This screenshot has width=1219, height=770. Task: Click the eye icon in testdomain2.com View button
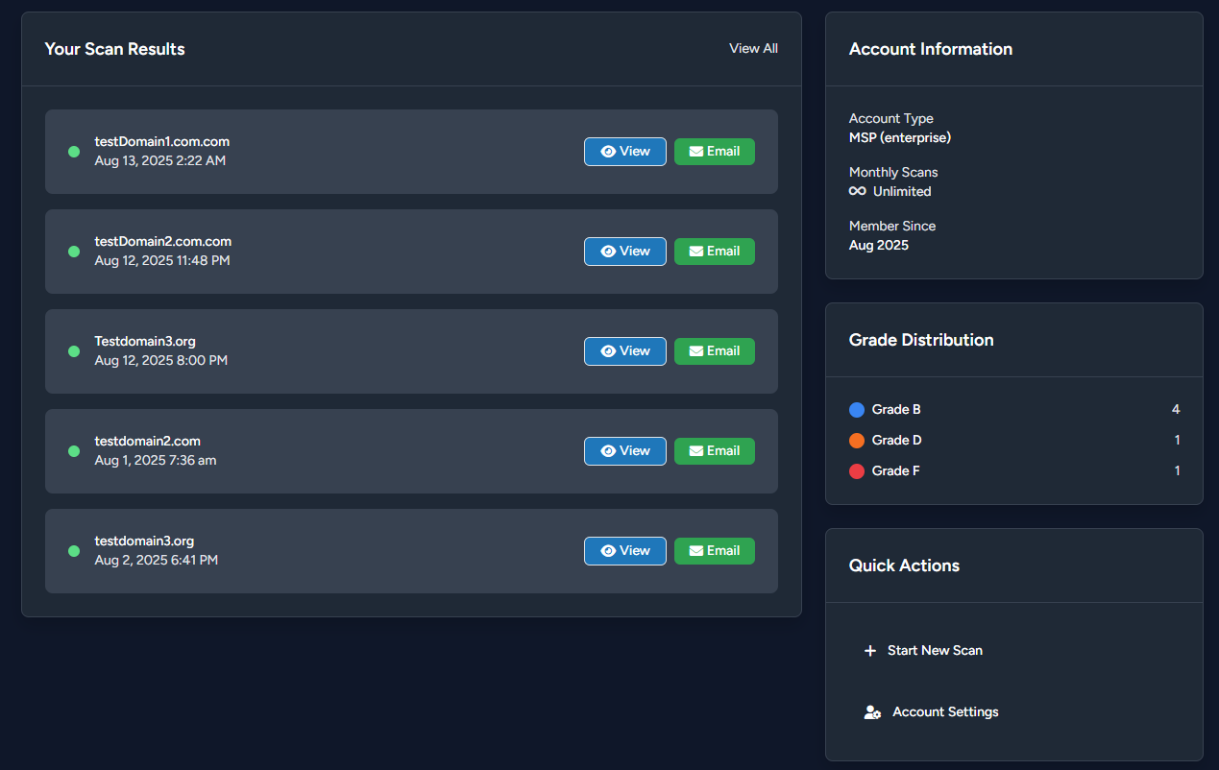point(606,450)
